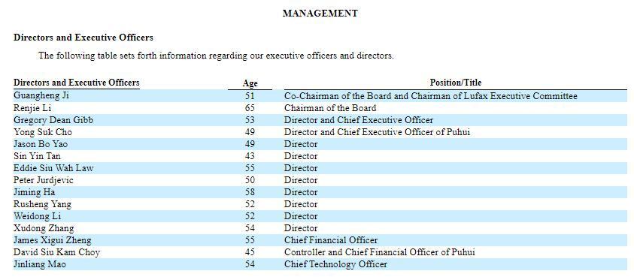Image resolution: width=634 pixels, height=277 pixels.
Task: Click the Sin Yin Tan entry
Action: [x=37, y=156]
